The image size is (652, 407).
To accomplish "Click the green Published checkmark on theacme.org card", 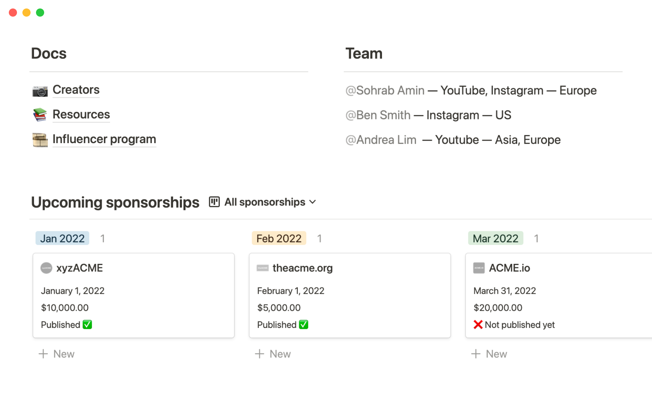I will [304, 325].
